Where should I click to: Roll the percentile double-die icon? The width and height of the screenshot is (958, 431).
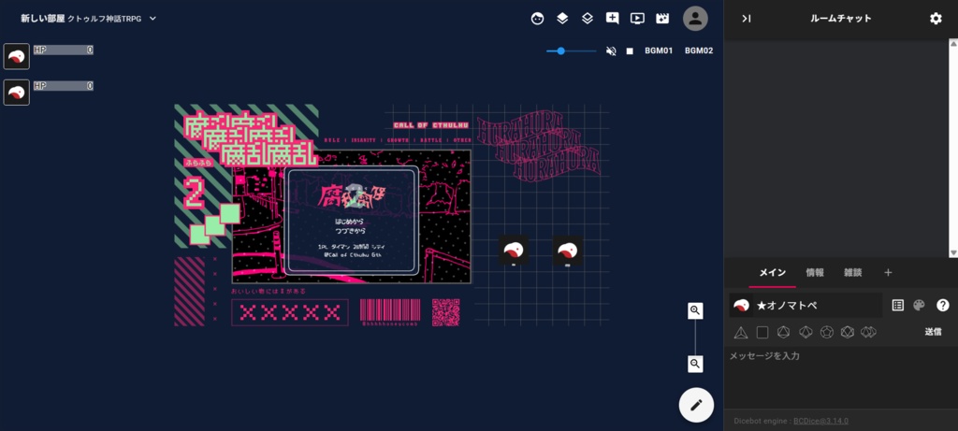pos(869,332)
